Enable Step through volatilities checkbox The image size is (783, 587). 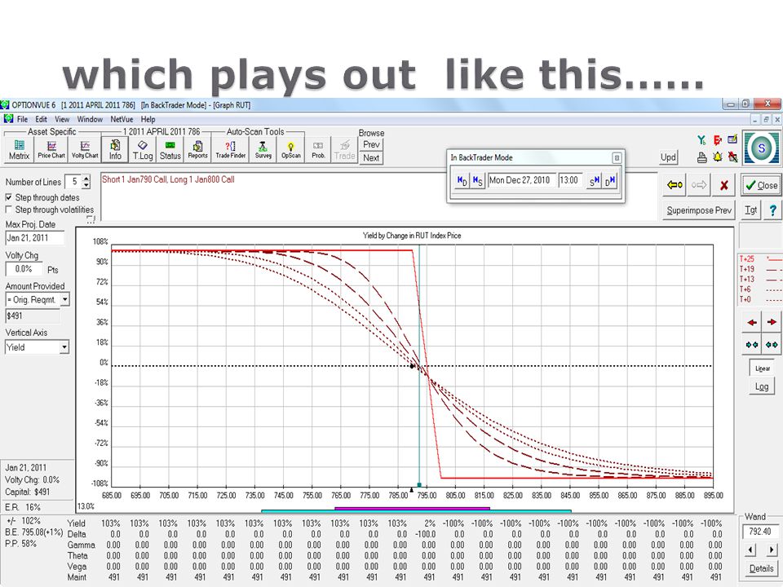click(8, 210)
